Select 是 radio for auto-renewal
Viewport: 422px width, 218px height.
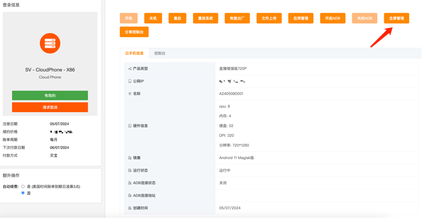tap(23, 187)
